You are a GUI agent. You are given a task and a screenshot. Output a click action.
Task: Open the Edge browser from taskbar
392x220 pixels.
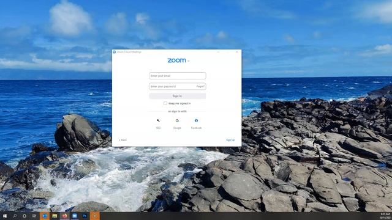pos(45,216)
